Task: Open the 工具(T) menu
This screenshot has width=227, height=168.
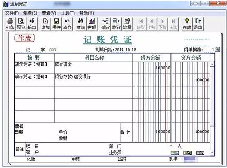Action: coord(68,13)
